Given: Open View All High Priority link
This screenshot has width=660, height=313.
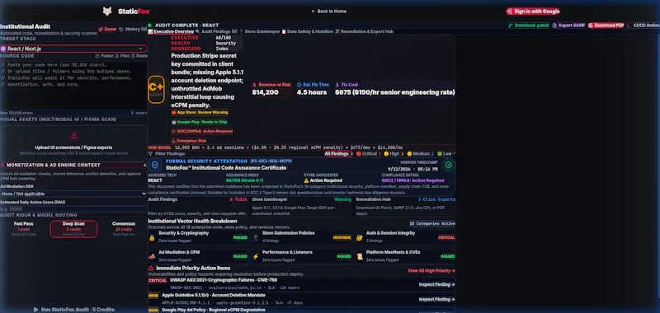Looking at the screenshot, I should click(x=431, y=271).
